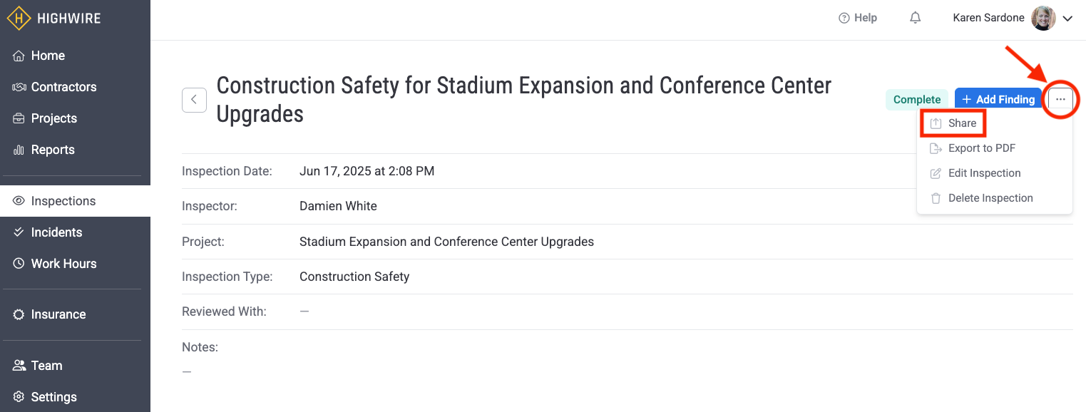Open Work Hours from the sidebar
Viewport: 1086px width, 412px height.
(63, 264)
